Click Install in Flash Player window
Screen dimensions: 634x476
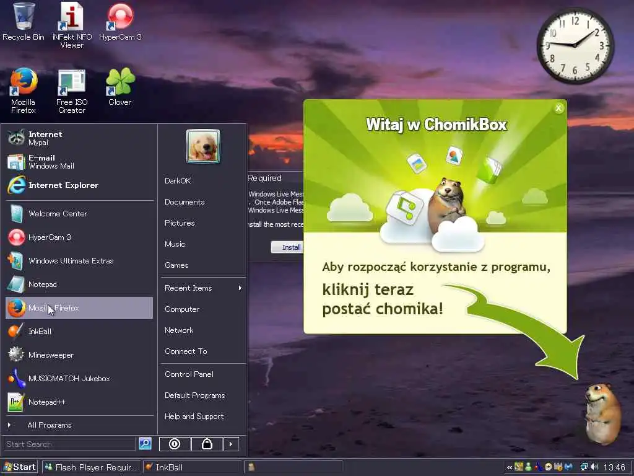(x=287, y=247)
